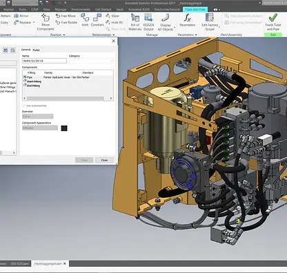Click the Replace component icon
The image size is (287, 273).
pyautogui.click(x=17, y=22)
